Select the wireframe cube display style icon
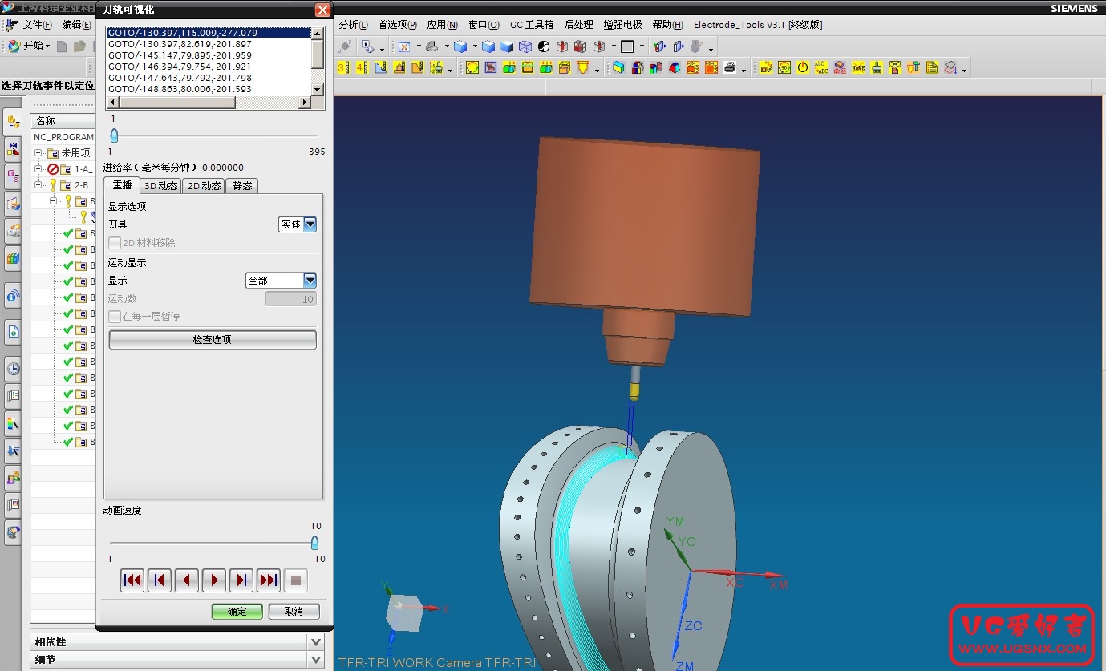Viewport: 1106px width, 671px height. tap(525, 47)
